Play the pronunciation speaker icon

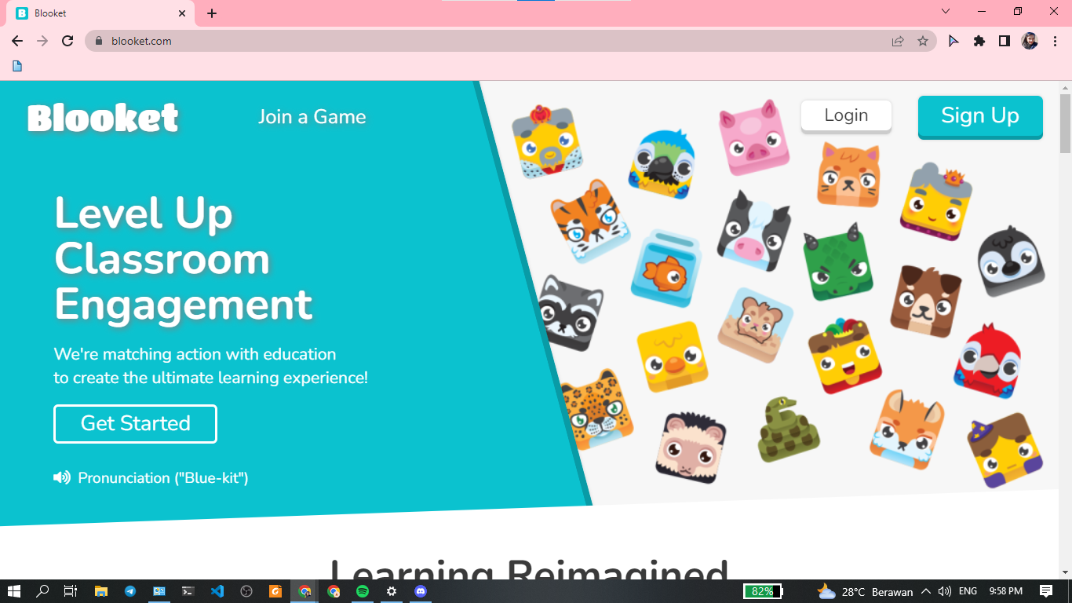tap(62, 477)
